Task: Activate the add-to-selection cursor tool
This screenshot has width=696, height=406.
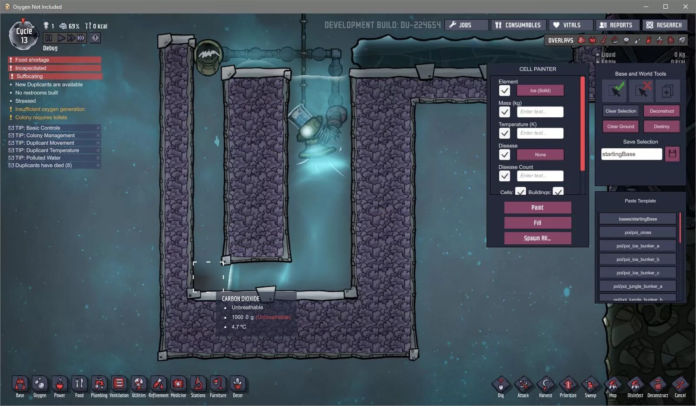Action: tap(615, 90)
